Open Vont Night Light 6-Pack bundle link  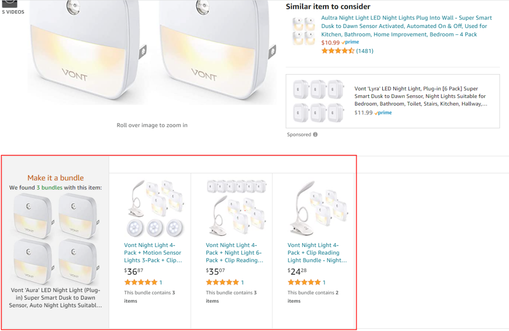235,253
